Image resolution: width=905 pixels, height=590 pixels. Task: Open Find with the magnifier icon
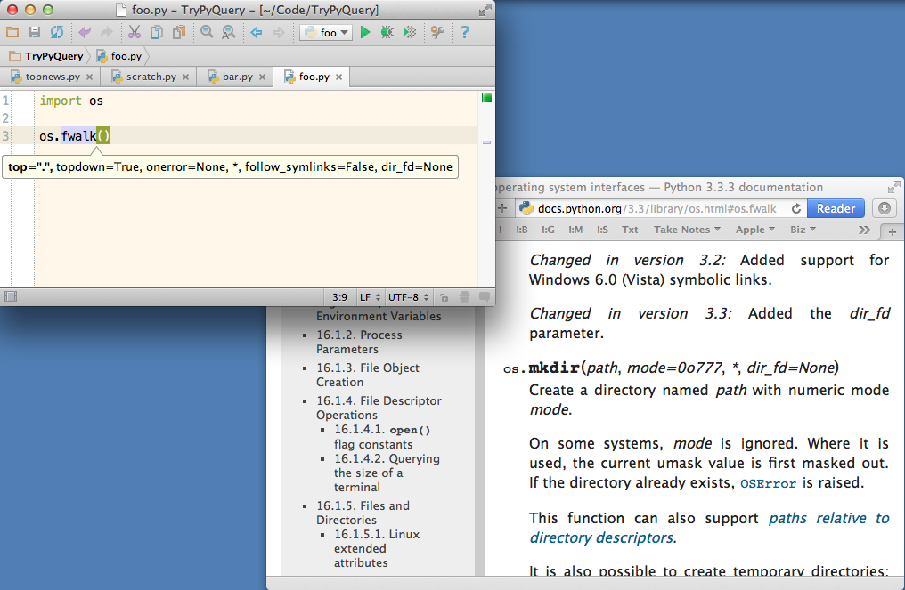[207, 32]
